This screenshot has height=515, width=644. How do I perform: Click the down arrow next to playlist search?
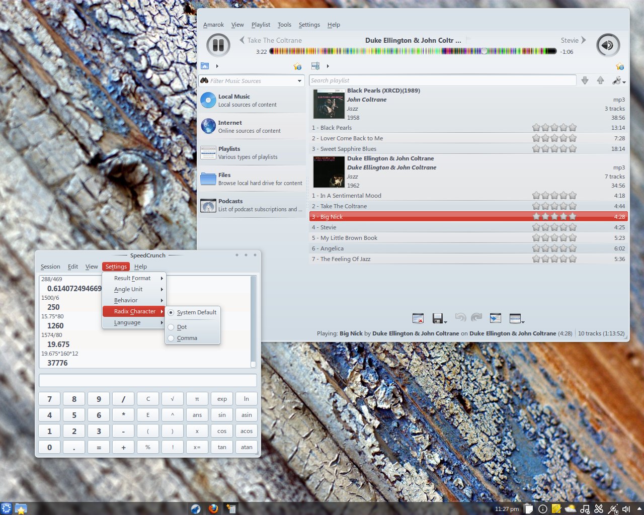pos(585,80)
